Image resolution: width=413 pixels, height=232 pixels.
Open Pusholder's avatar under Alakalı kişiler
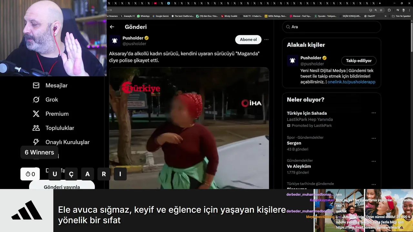(292, 61)
